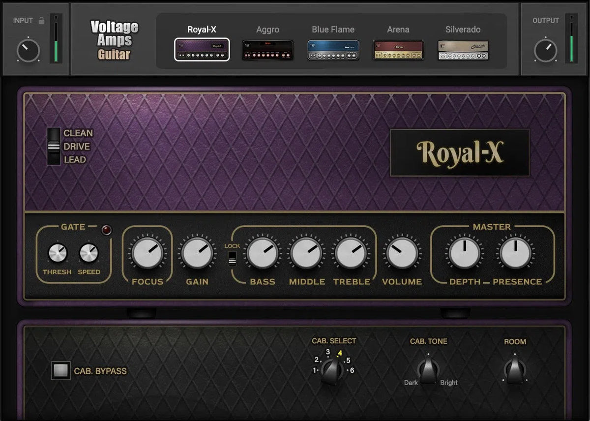Viewport: 590px width, 421px height.
Task: Click the Drive channel label
Action: (76, 146)
